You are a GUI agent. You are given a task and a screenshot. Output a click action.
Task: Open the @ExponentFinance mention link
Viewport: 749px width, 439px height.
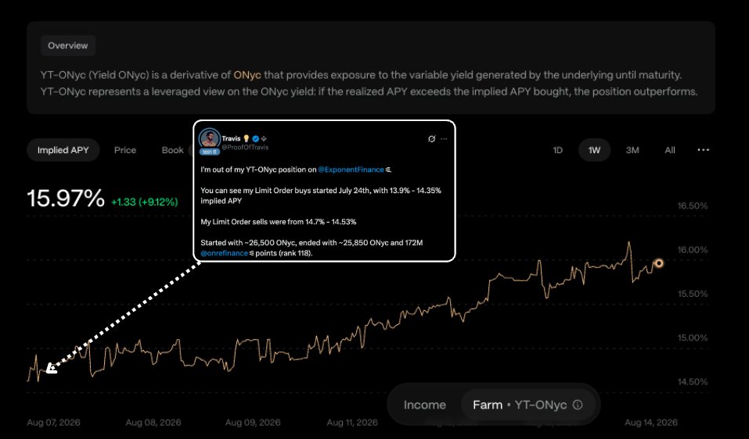pyautogui.click(x=351, y=170)
